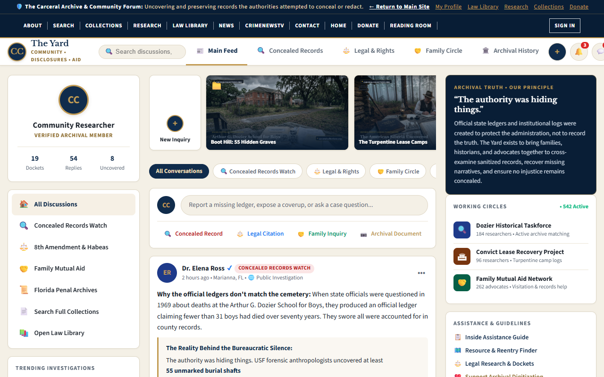Click the scales icon beside 8th Amendment & Habeas
This screenshot has height=377, width=604.
coord(24,247)
